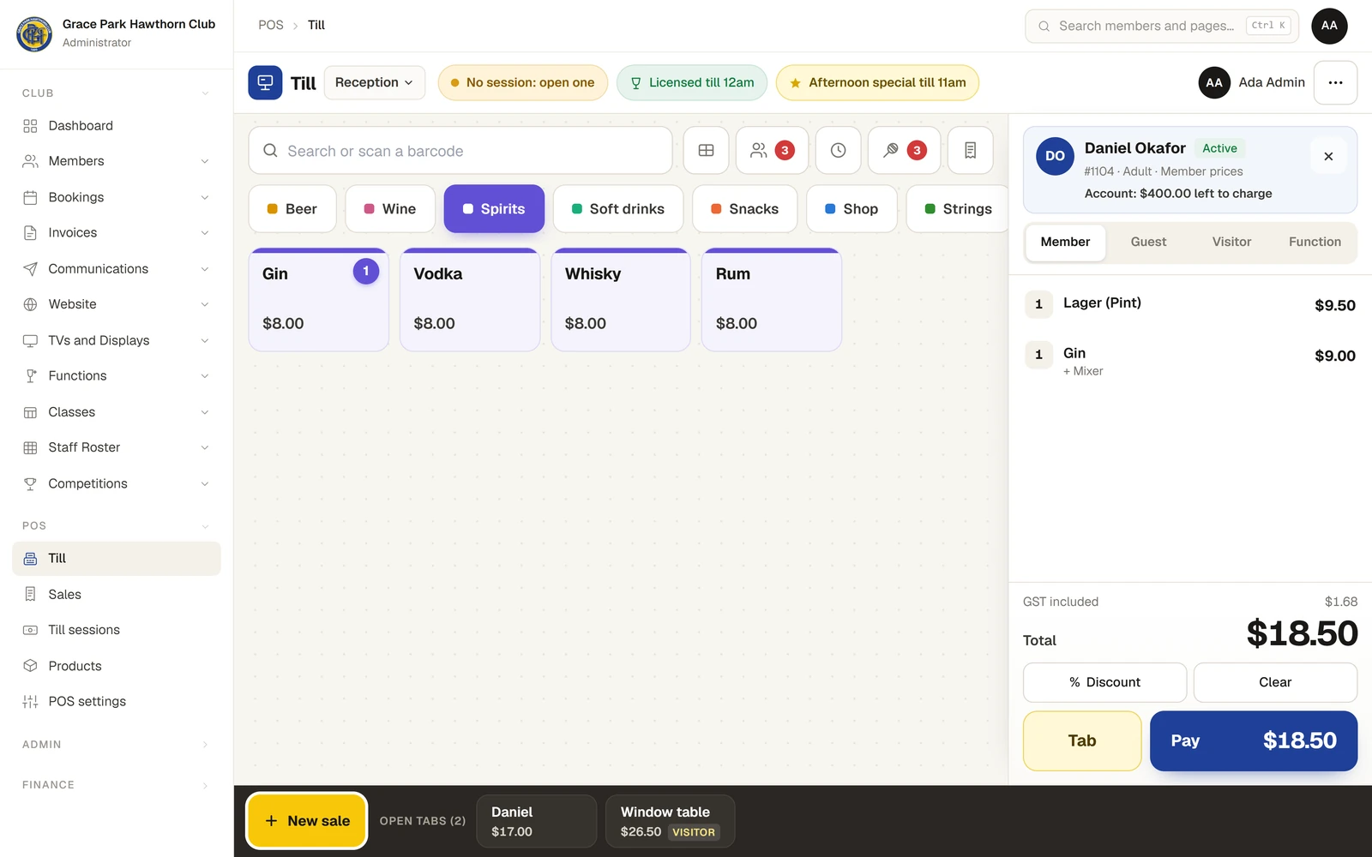The height and width of the screenshot is (857, 1372).
Task: Switch pricing to Visitor
Action: point(1231,243)
